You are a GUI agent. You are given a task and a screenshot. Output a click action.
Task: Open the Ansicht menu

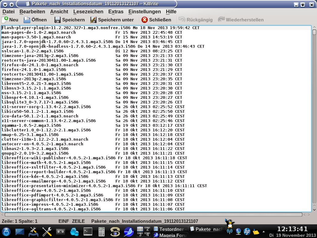pos(59,11)
